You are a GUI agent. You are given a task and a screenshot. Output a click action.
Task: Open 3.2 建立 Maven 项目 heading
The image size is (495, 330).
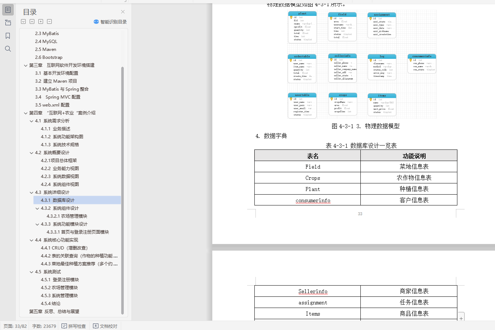pyautogui.click(x=56, y=81)
